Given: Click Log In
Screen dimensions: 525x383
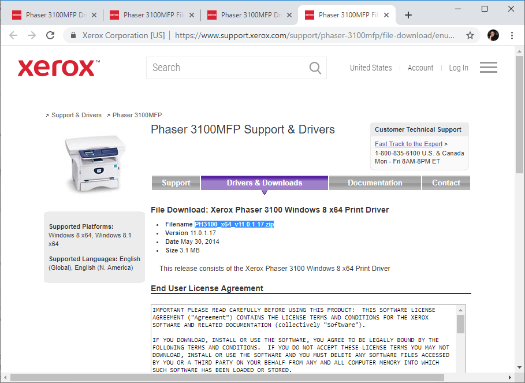Looking at the screenshot, I should click(459, 68).
